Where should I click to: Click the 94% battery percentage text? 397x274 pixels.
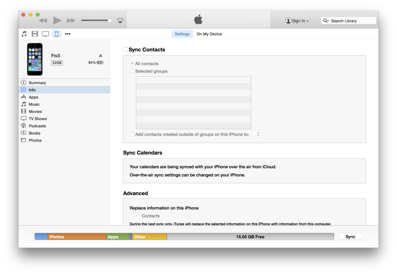(92, 62)
